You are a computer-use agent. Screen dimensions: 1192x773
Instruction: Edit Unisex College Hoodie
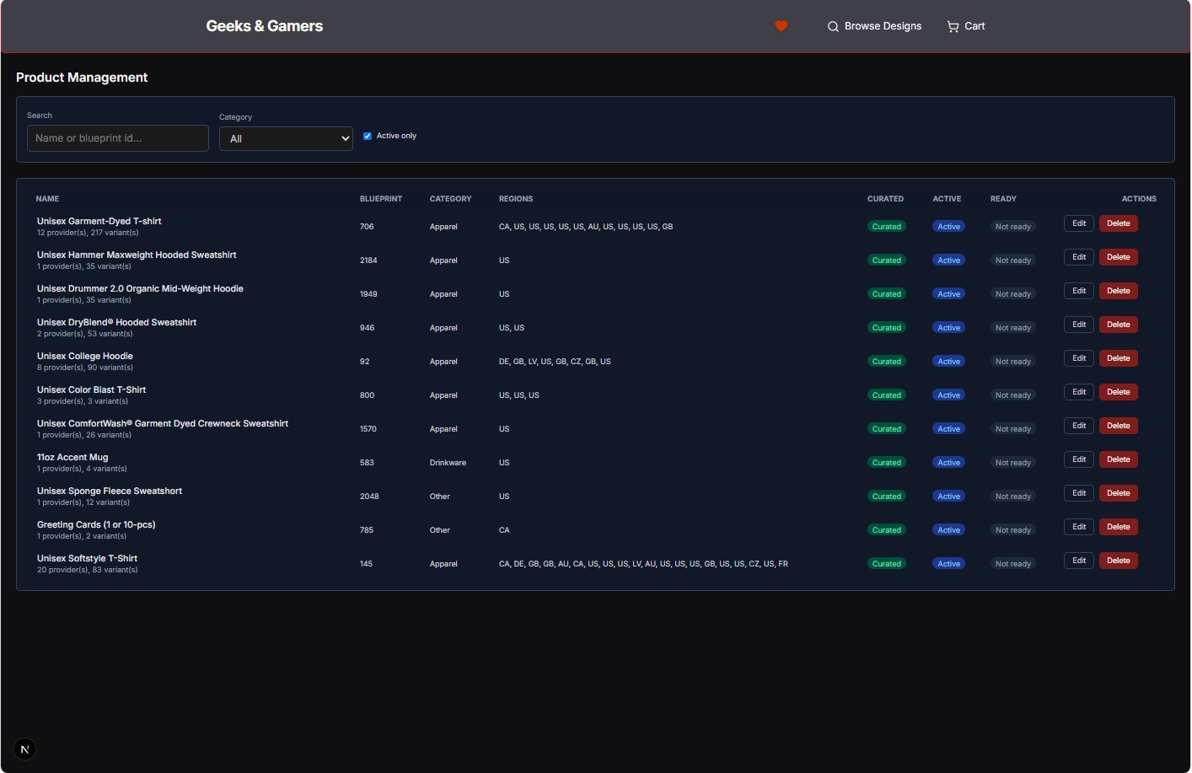pyautogui.click(x=1079, y=358)
